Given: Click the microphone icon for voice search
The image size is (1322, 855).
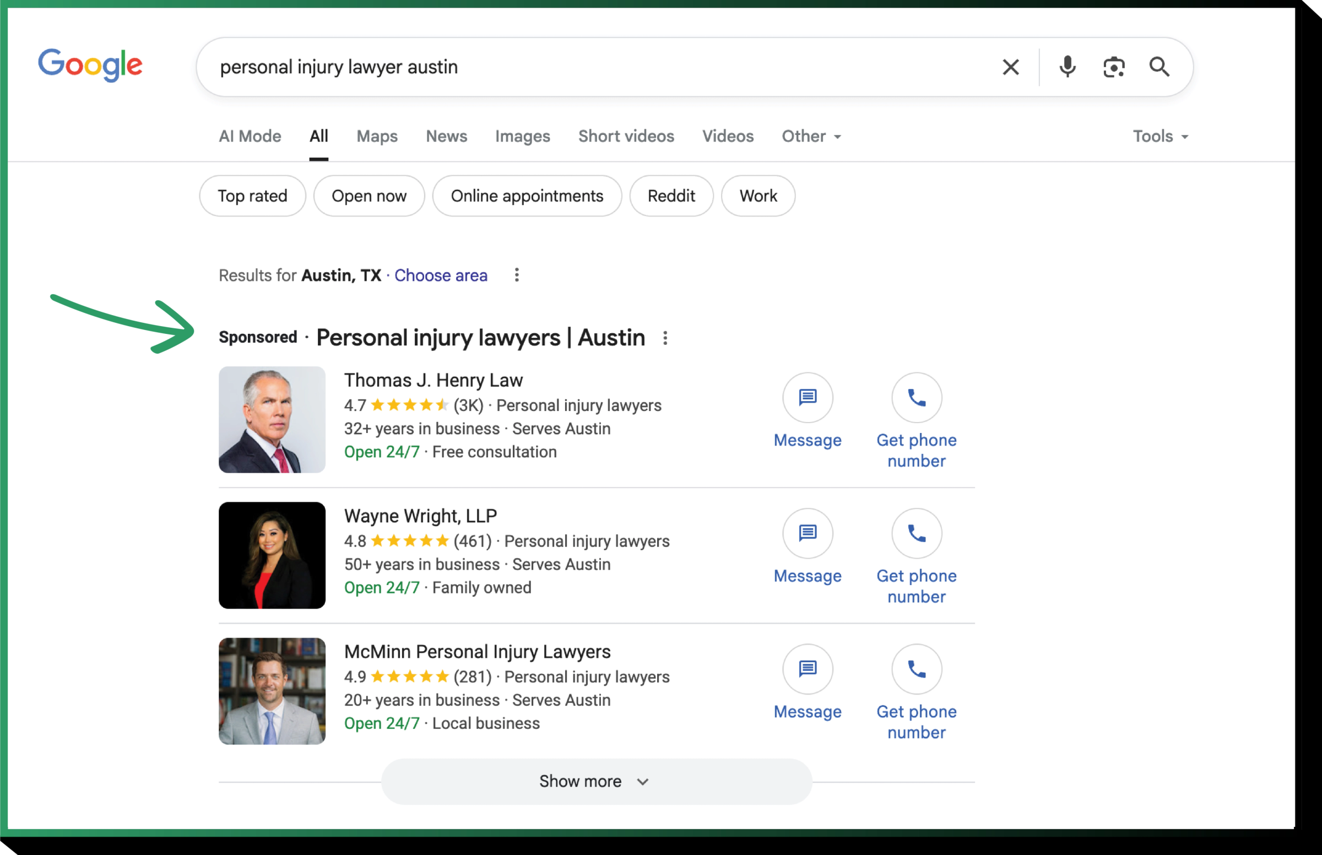Looking at the screenshot, I should [x=1067, y=67].
